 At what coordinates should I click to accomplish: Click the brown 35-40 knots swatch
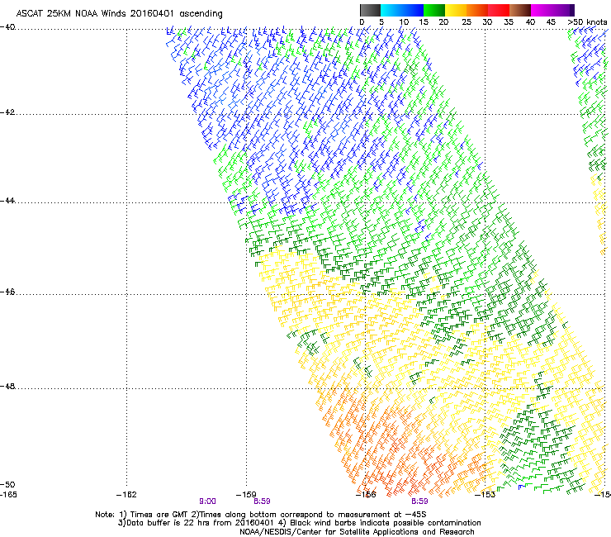(520, 10)
